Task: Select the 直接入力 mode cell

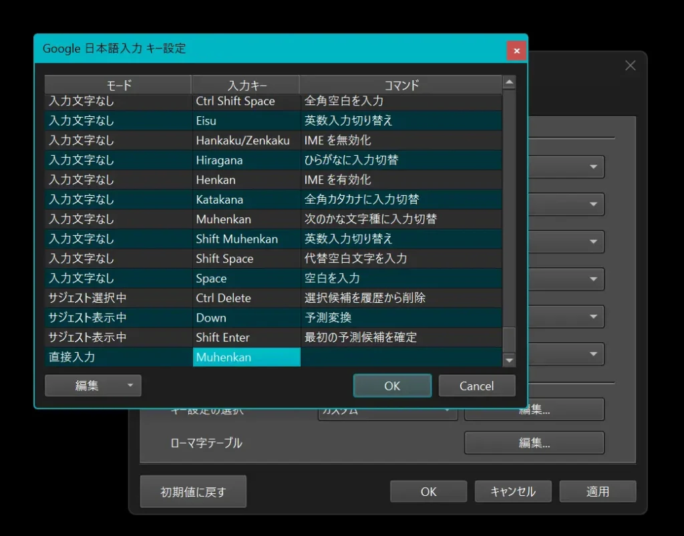Action: point(118,357)
